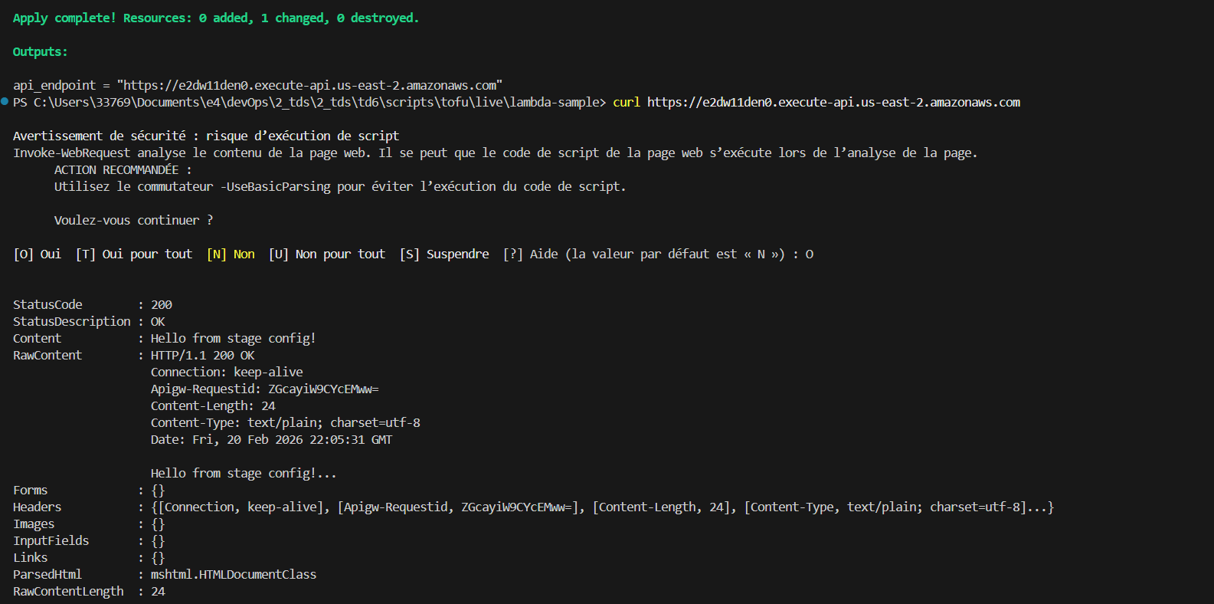The width and height of the screenshot is (1214, 604).
Task: Click the URL in the curl command line
Action: pyautogui.click(x=833, y=102)
